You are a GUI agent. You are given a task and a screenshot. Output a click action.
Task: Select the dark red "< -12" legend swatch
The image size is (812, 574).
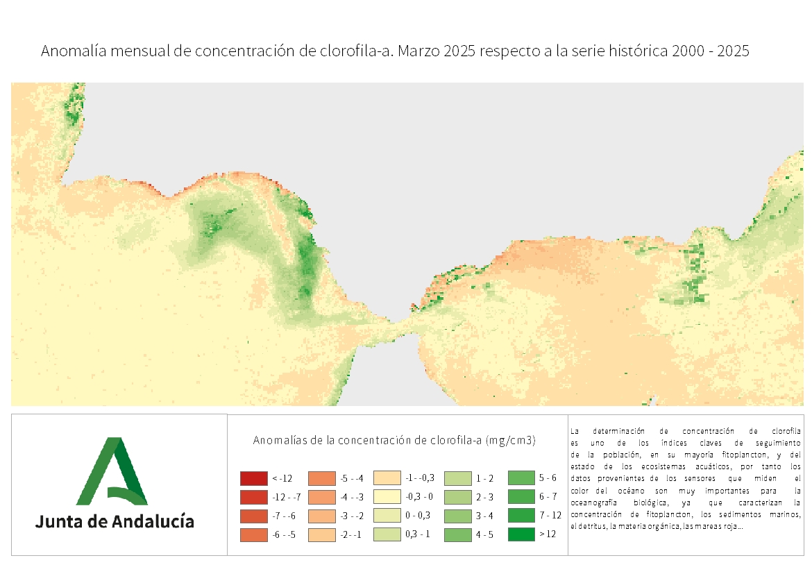pyautogui.click(x=253, y=478)
